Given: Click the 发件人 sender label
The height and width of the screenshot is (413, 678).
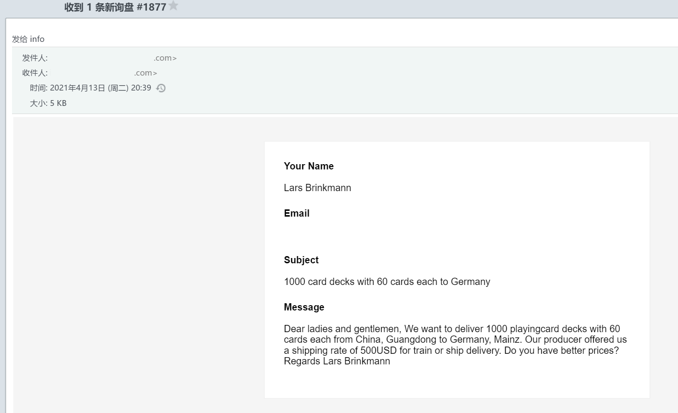Looking at the screenshot, I should 35,58.
